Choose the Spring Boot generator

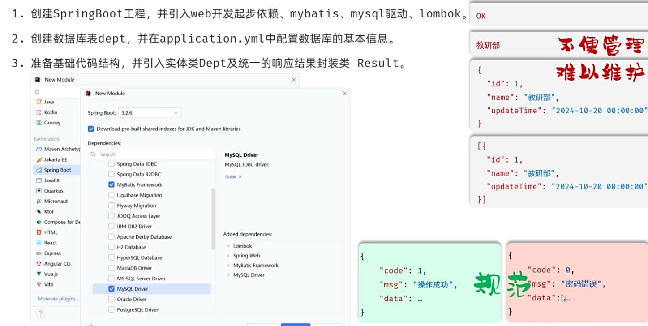coord(57,170)
